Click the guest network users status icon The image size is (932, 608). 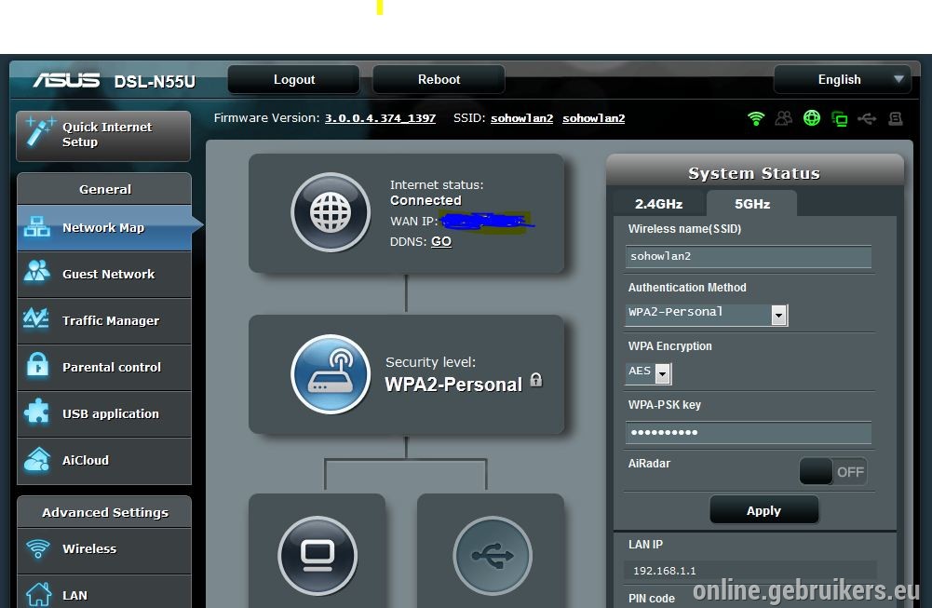783,118
